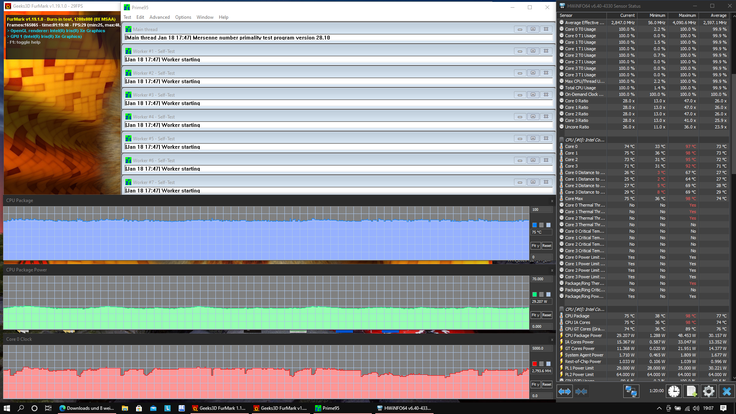The image size is (736, 414).
Task: Select Core Max temperature sensor row
Action: tap(644, 199)
